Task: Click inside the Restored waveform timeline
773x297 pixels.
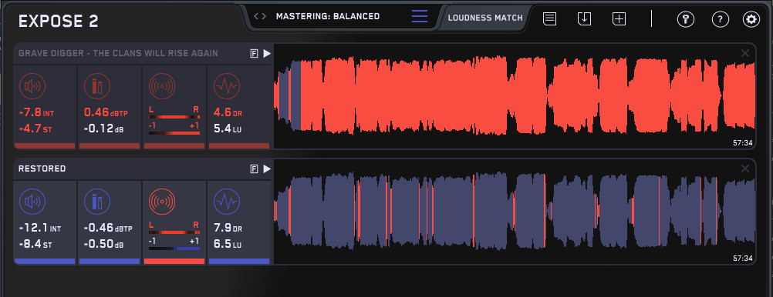Action: pyautogui.click(x=515, y=212)
